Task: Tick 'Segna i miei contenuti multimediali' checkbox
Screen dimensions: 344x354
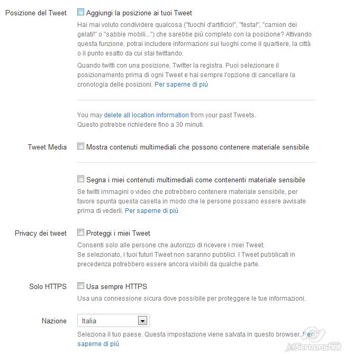Action: pyautogui.click(x=80, y=179)
